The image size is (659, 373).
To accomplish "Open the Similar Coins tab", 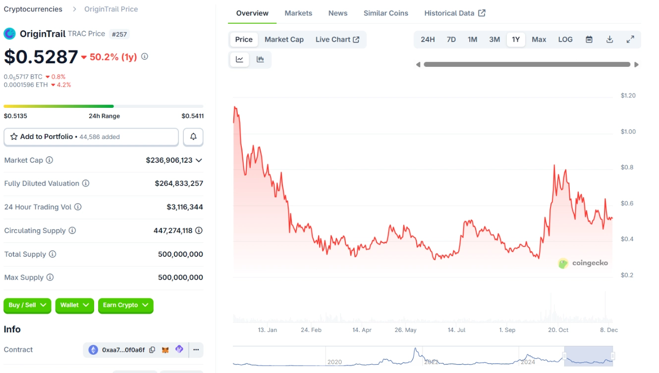I will (385, 13).
